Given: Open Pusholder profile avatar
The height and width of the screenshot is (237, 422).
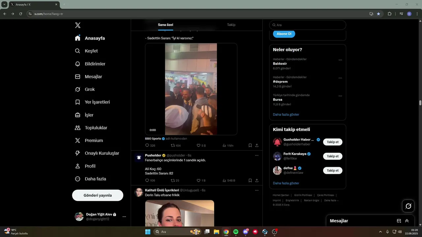Looking at the screenshot, I should coord(139,158).
